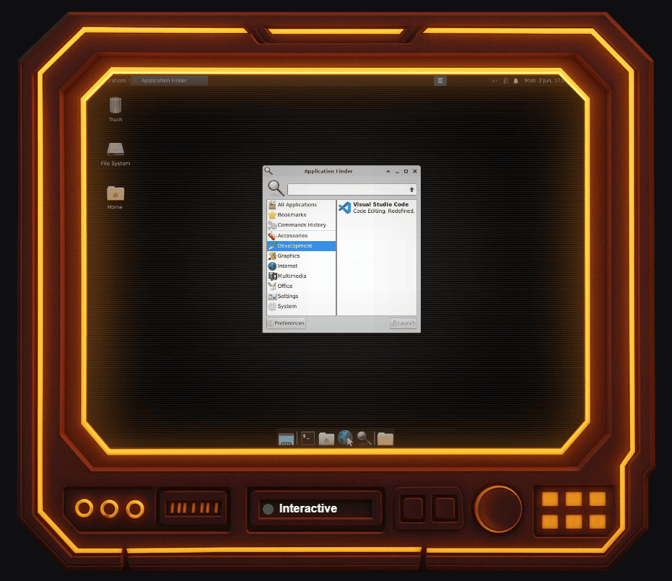Roll up the Application Finder window
This screenshot has height=581, width=672.
(388, 171)
